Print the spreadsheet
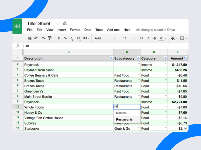This screenshot has height=150, width=201. pyautogui.click(x=30, y=38)
